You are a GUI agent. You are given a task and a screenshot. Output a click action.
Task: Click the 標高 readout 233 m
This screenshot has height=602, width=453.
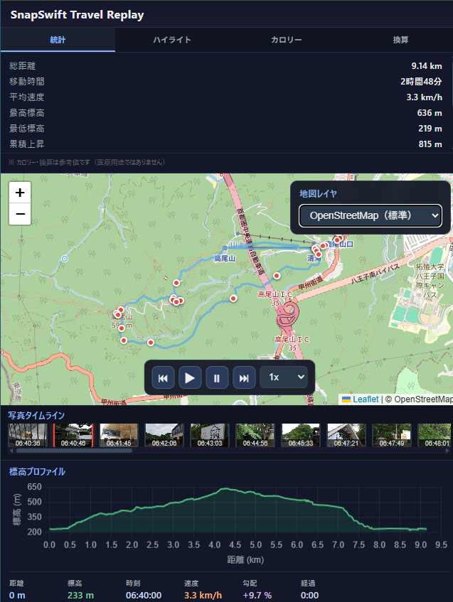click(x=80, y=596)
